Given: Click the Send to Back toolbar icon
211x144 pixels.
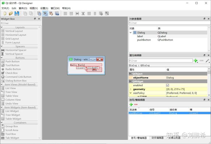Looking at the screenshot, I should (25, 13).
